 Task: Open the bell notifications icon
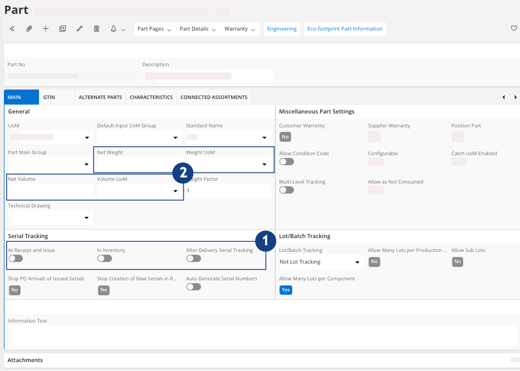(114, 29)
